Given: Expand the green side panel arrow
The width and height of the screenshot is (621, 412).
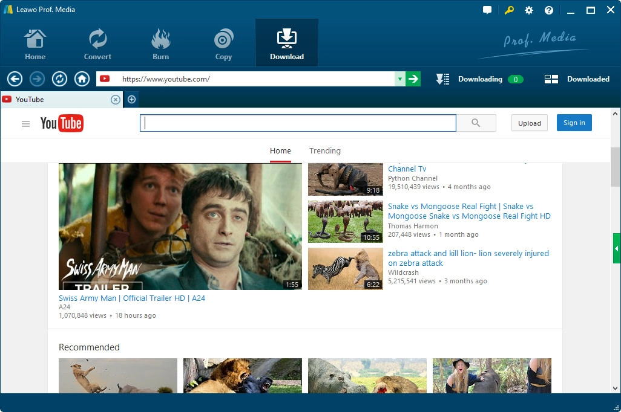Looking at the screenshot, I should coord(616,248).
